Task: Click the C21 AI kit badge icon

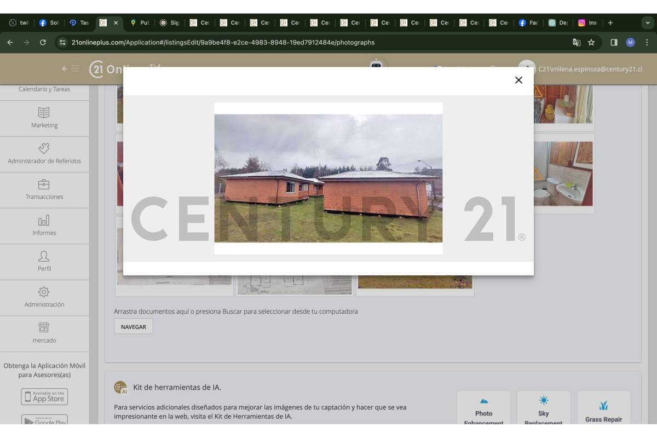Action: coord(120,388)
